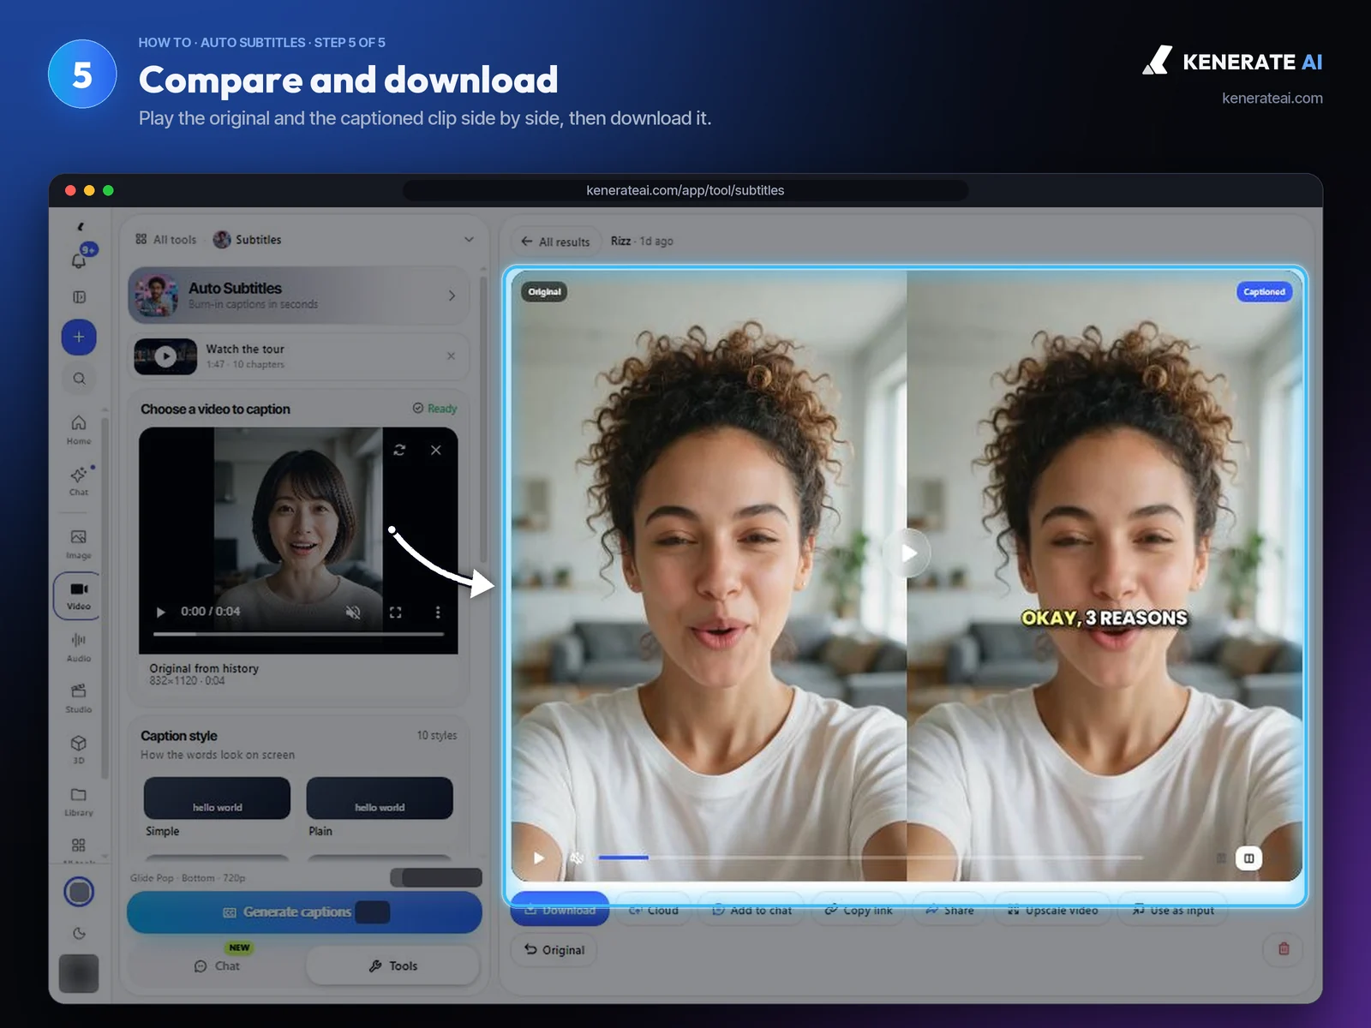Expand the tool header chevron next to Subtitles

[x=469, y=239]
